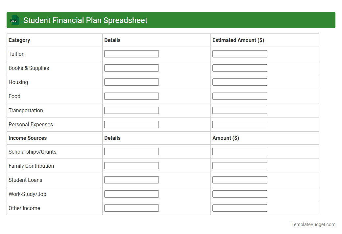Select the Category column header
342x234 pixels.
click(x=19, y=40)
